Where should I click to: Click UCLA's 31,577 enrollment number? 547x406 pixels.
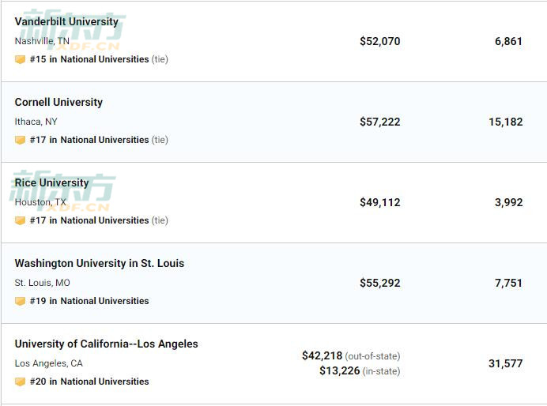[505, 363]
